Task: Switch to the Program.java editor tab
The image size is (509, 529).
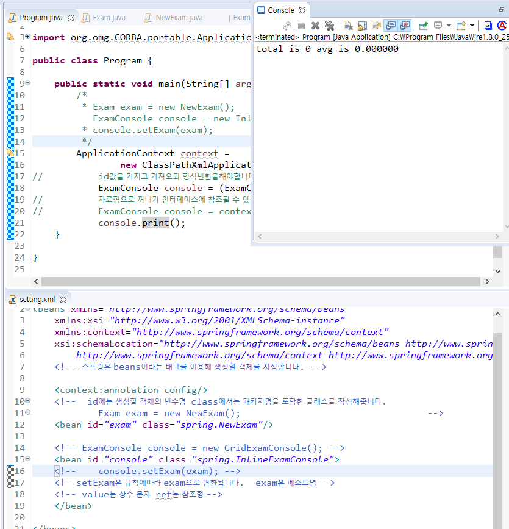Action: (41, 18)
